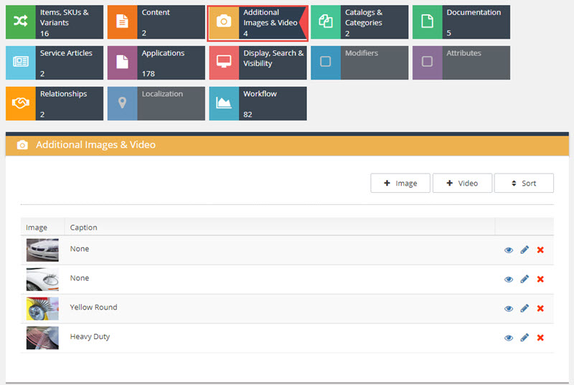Click the Additional Images & Video section title

95,145
